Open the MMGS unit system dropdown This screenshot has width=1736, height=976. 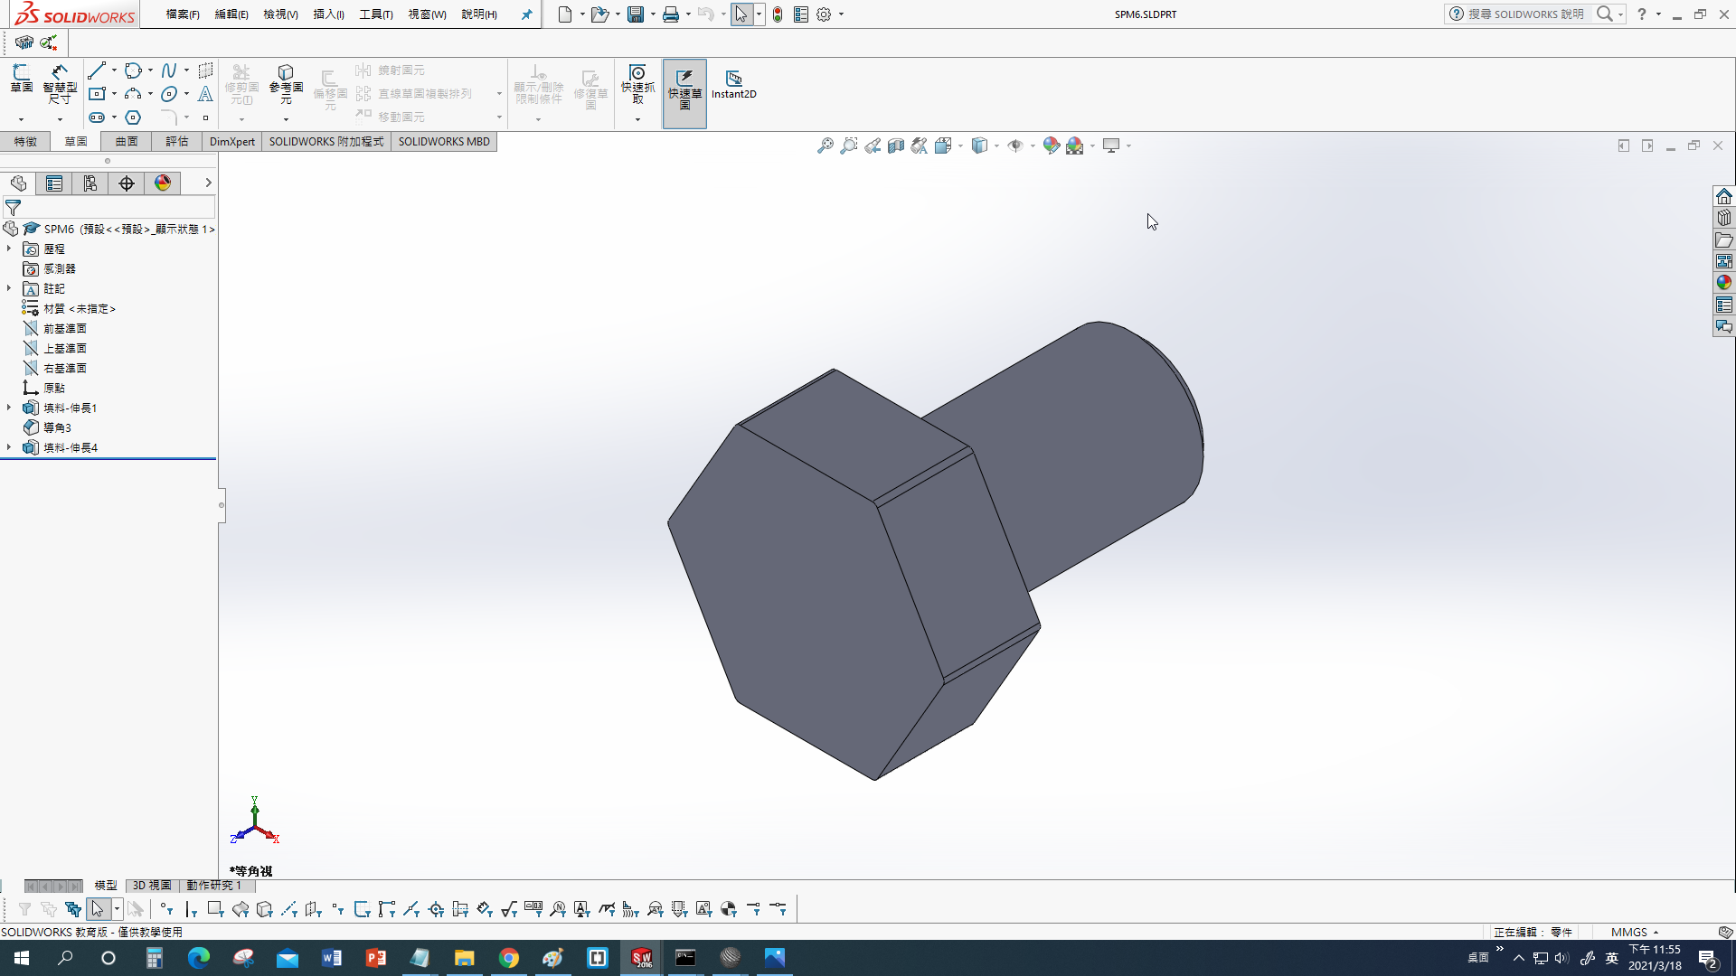click(x=1635, y=932)
